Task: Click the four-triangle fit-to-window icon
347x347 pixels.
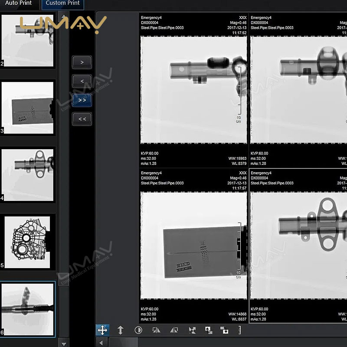Action: [x=192, y=330]
